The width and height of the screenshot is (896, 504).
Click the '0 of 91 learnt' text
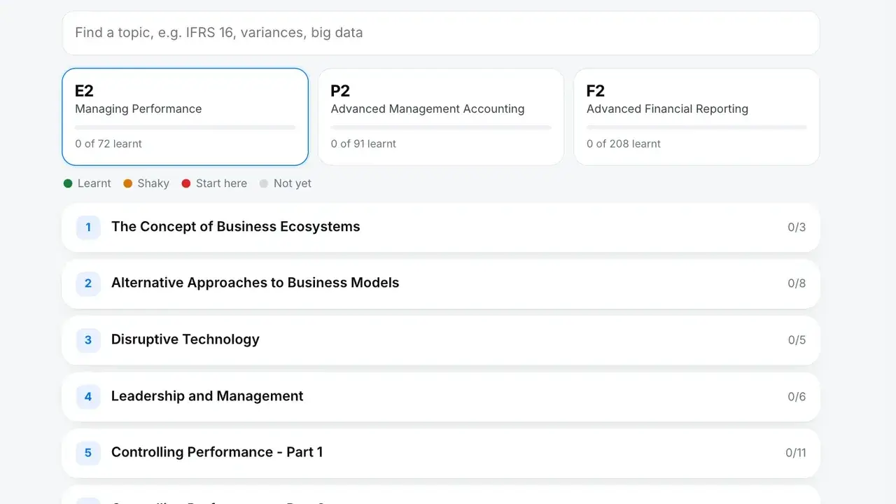tap(363, 143)
